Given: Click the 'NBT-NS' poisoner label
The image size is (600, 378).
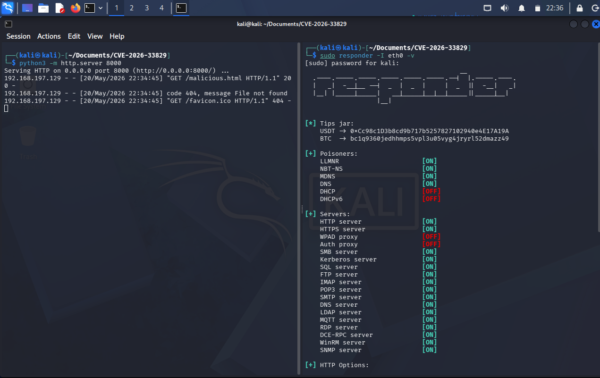Looking at the screenshot, I should click(331, 168).
